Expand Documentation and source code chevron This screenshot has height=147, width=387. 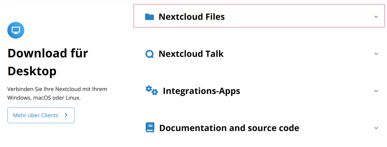[376, 128]
